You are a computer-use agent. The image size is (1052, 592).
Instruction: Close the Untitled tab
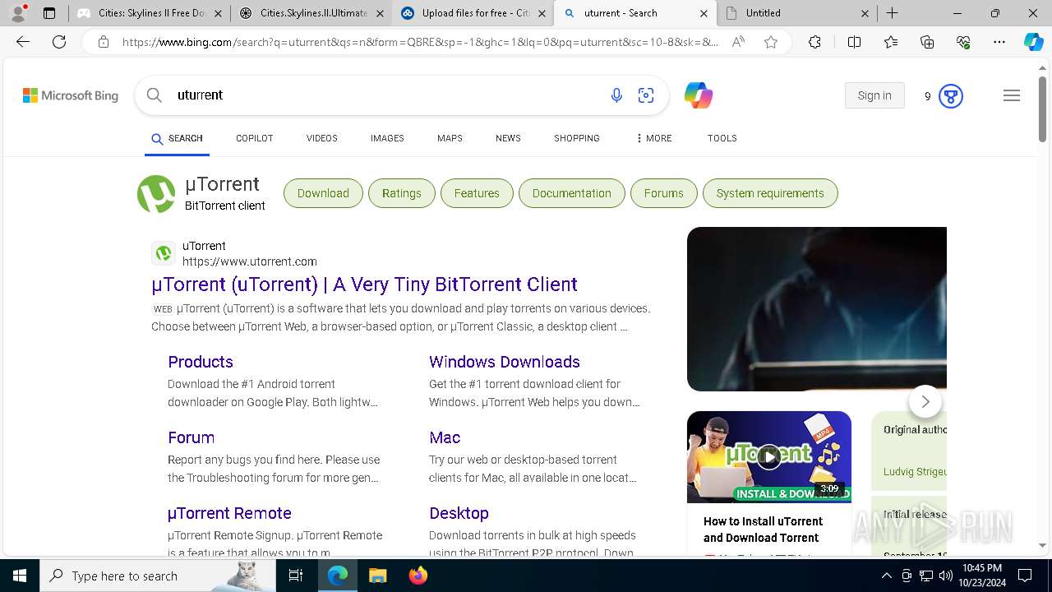(x=865, y=13)
